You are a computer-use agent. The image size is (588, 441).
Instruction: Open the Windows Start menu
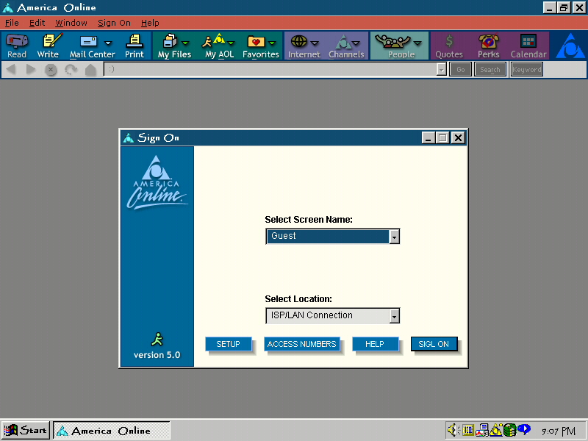pos(26,431)
